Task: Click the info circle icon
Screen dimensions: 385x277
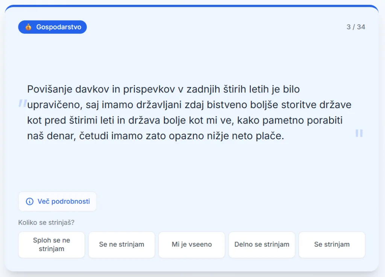Action: click(29, 202)
